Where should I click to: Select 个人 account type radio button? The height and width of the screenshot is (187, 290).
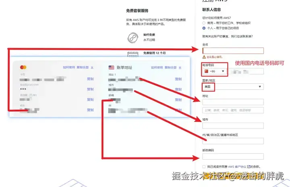click(x=204, y=28)
